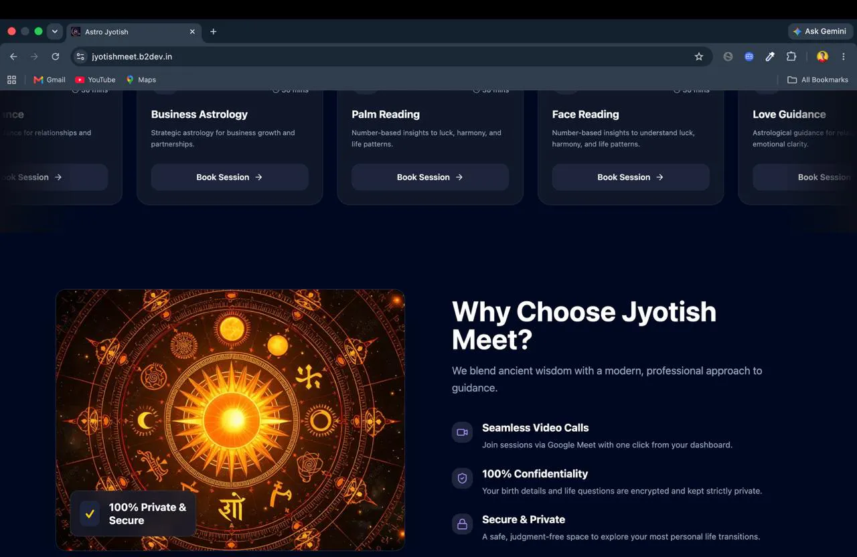Open a new tab with plus icon

tap(213, 31)
